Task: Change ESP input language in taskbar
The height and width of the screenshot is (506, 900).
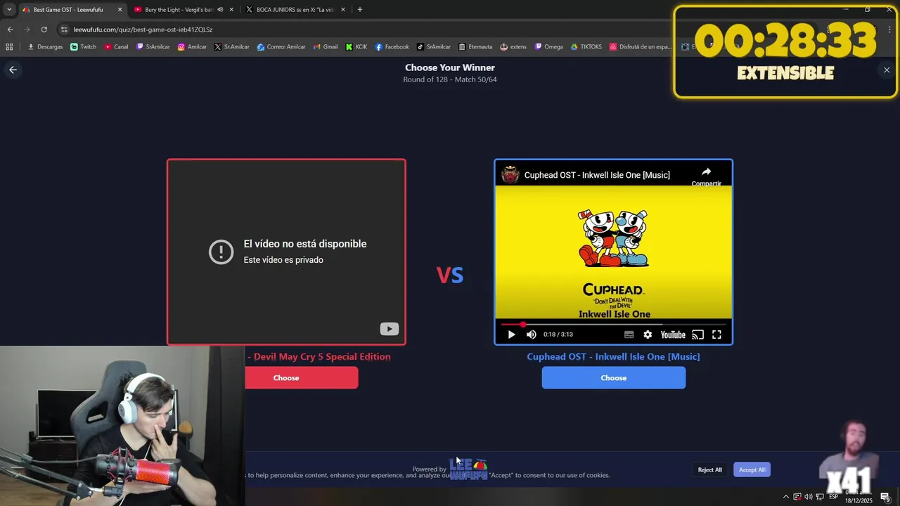Action: [x=833, y=497]
